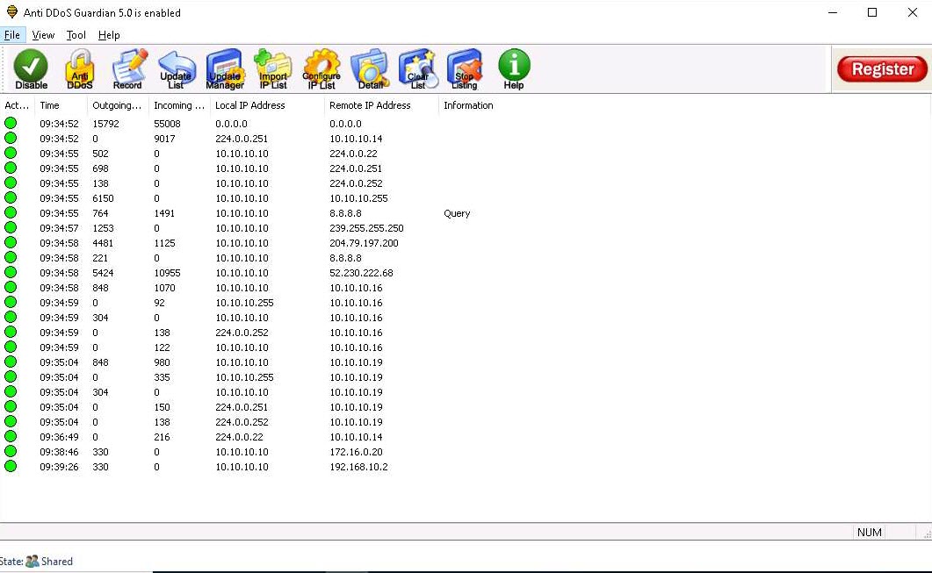Open the Help toolbar icon
Viewport: 932px width, 573px height.
[x=514, y=68]
